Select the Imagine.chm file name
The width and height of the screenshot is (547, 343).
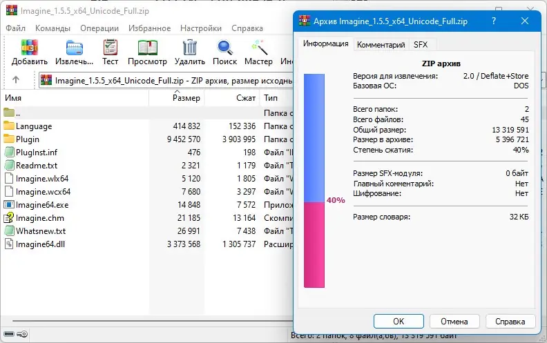[x=40, y=218]
